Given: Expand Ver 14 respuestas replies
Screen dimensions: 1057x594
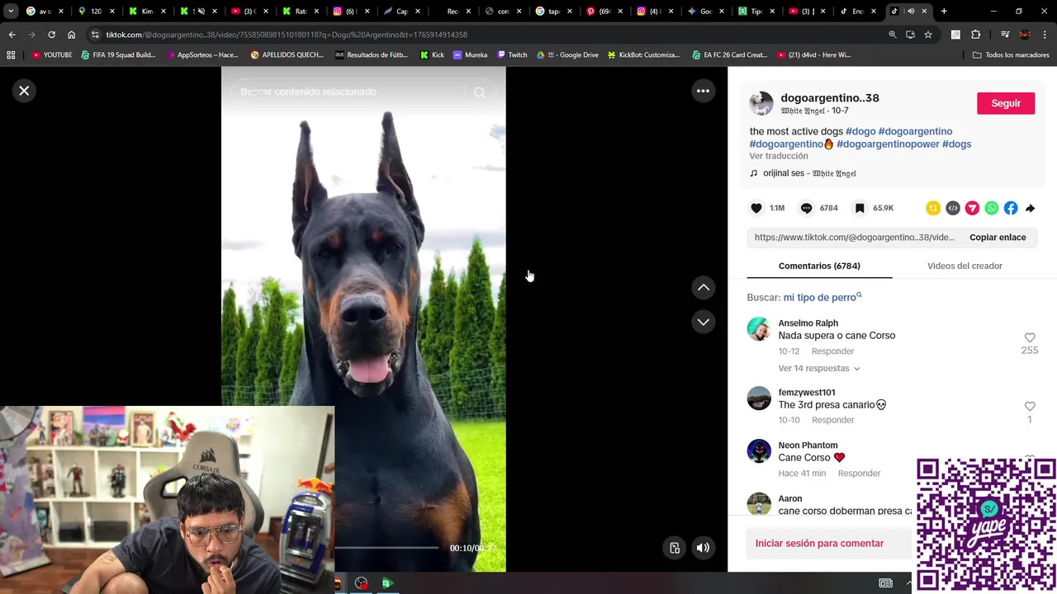Looking at the screenshot, I should click(x=819, y=369).
